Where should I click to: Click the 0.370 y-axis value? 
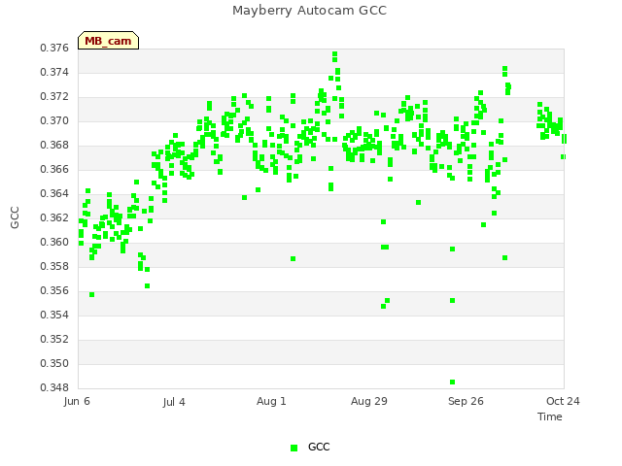click(x=54, y=120)
